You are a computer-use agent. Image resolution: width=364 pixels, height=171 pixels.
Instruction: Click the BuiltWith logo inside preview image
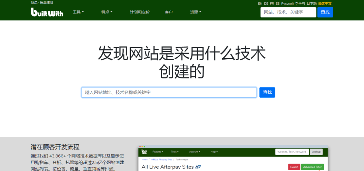tap(144, 152)
